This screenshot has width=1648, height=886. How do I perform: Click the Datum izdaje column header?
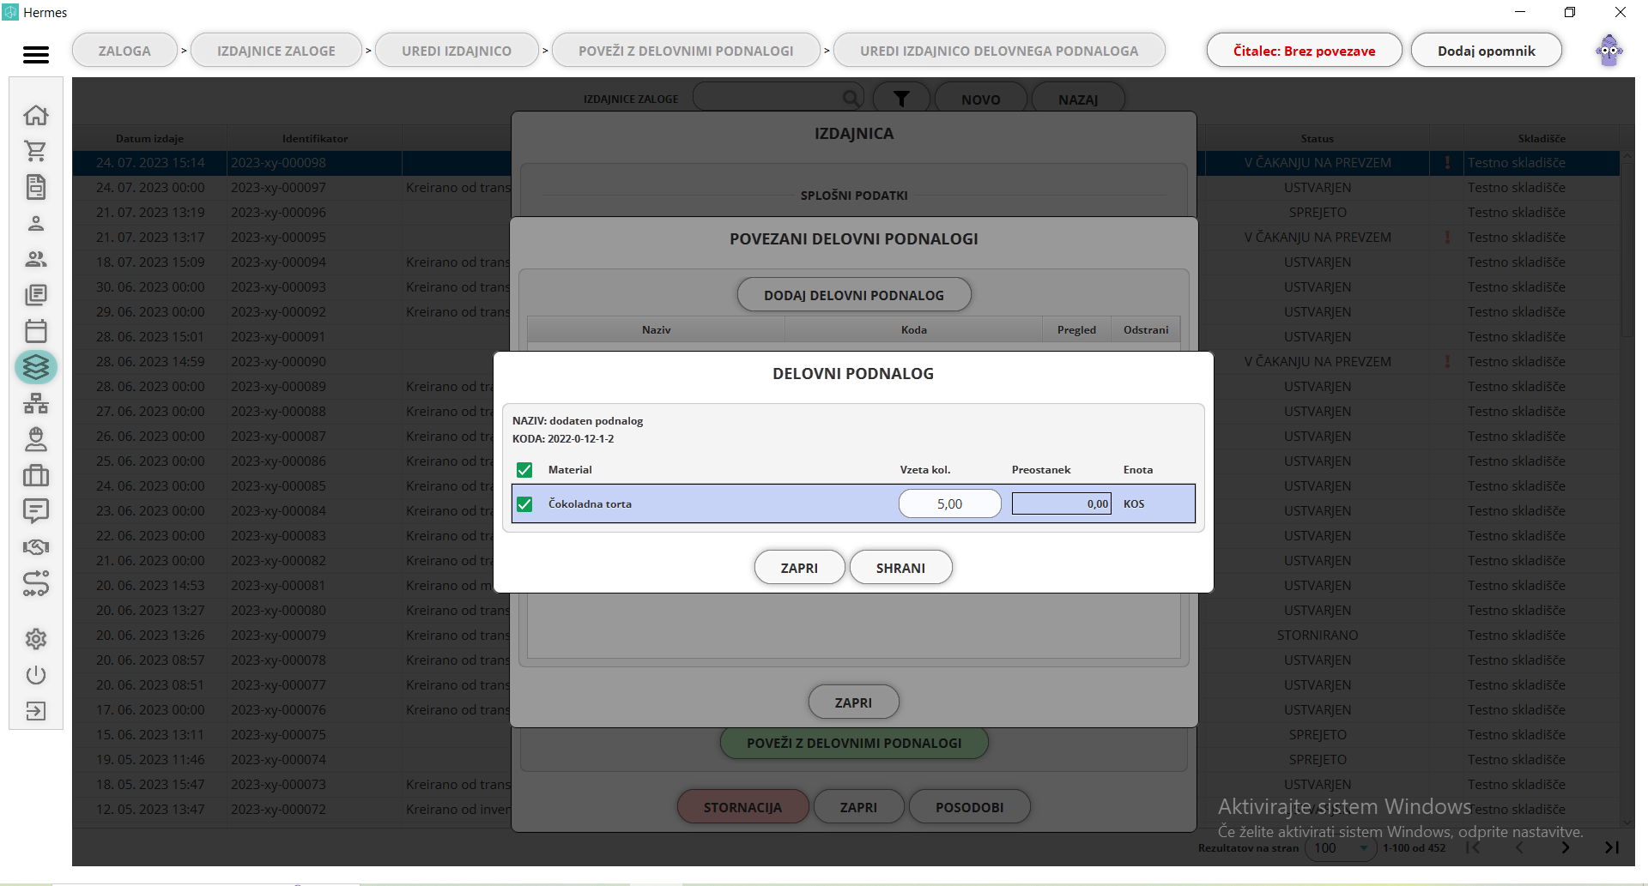tap(149, 138)
